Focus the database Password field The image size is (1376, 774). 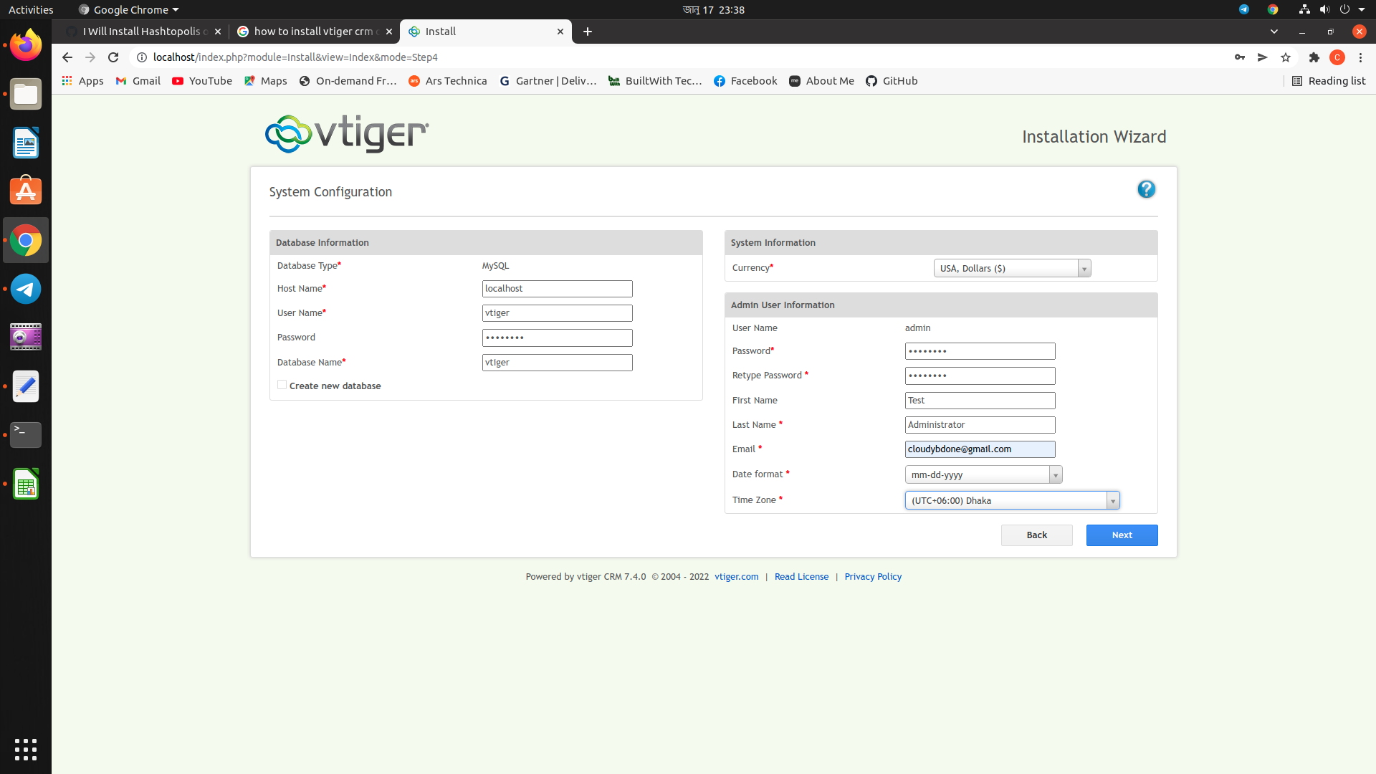tap(557, 338)
